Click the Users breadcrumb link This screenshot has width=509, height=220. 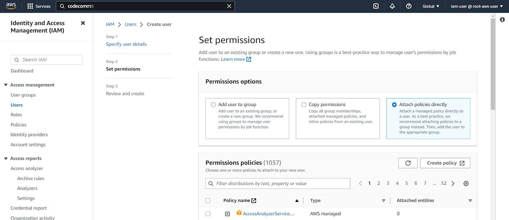point(130,24)
